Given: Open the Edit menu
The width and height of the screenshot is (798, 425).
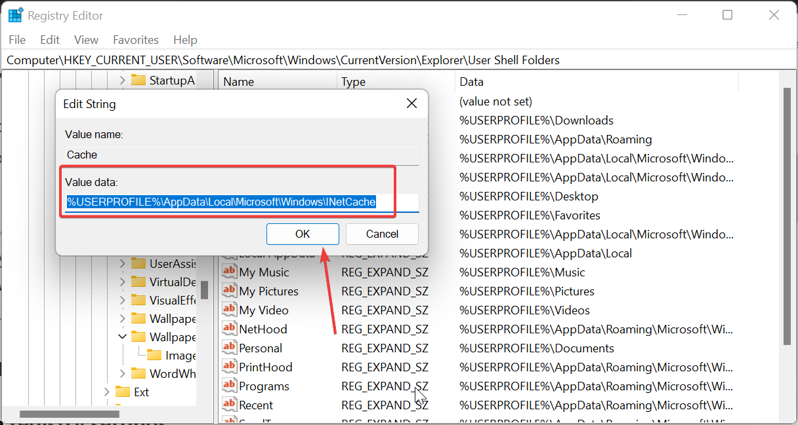Looking at the screenshot, I should pyautogui.click(x=50, y=40).
